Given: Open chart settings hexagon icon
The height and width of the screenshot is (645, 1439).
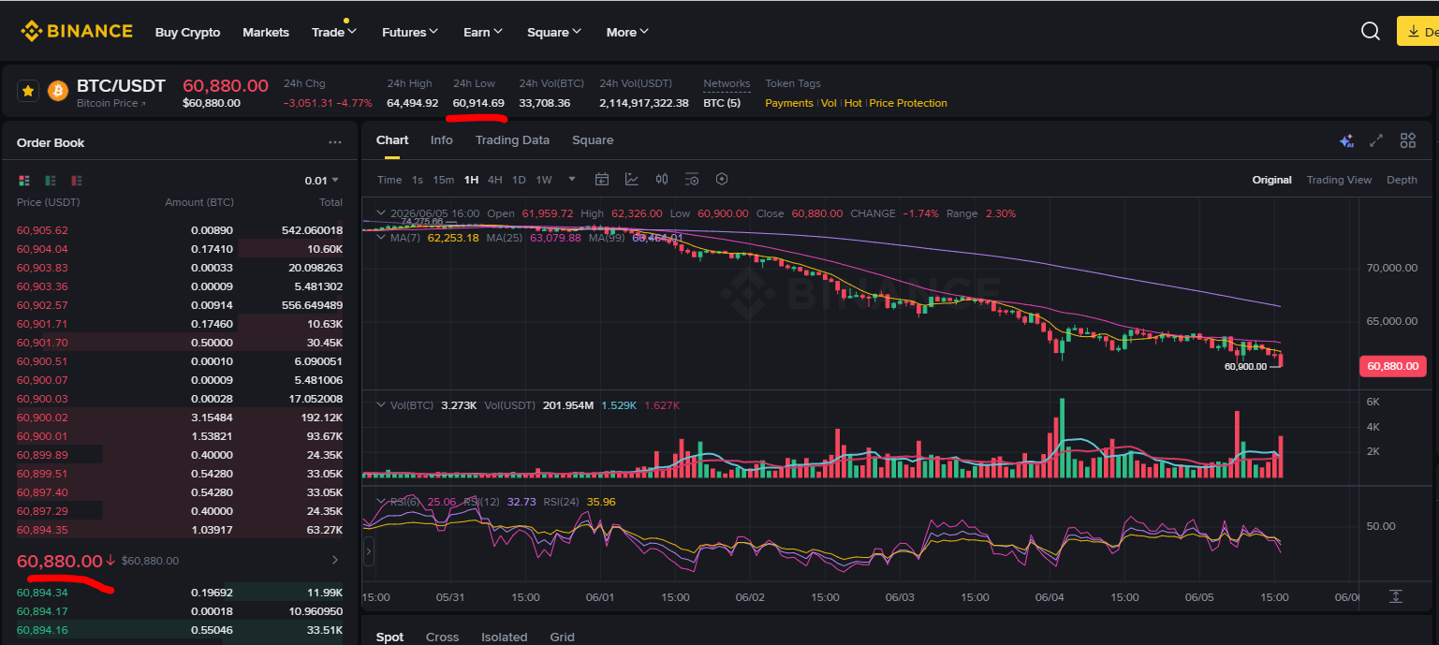Looking at the screenshot, I should [x=722, y=180].
